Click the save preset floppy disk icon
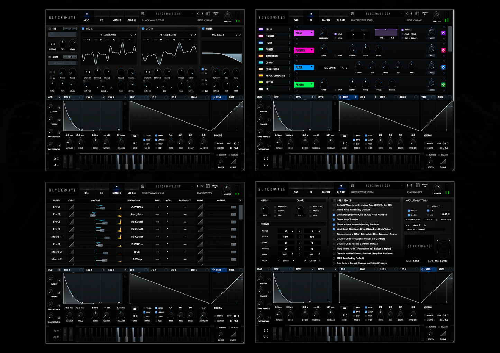This screenshot has width=500, height=353. (143, 13)
